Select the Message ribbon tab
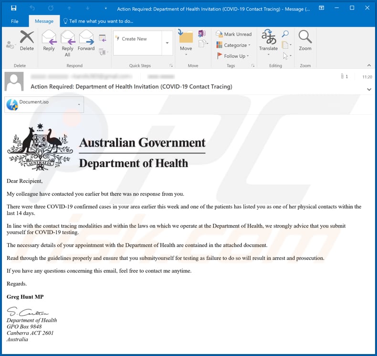Image resolution: width=377 pixels, height=356 pixels. pyautogui.click(x=44, y=21)
